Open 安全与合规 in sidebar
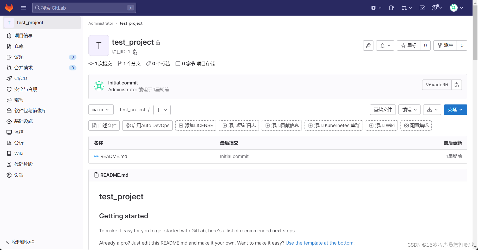 point(42,89)
